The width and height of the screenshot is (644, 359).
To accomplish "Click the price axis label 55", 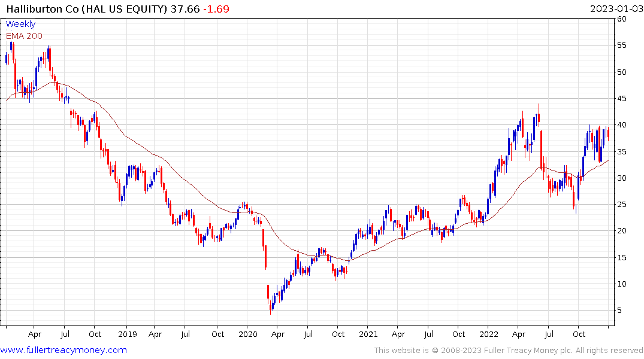I will tap(622, 45).
